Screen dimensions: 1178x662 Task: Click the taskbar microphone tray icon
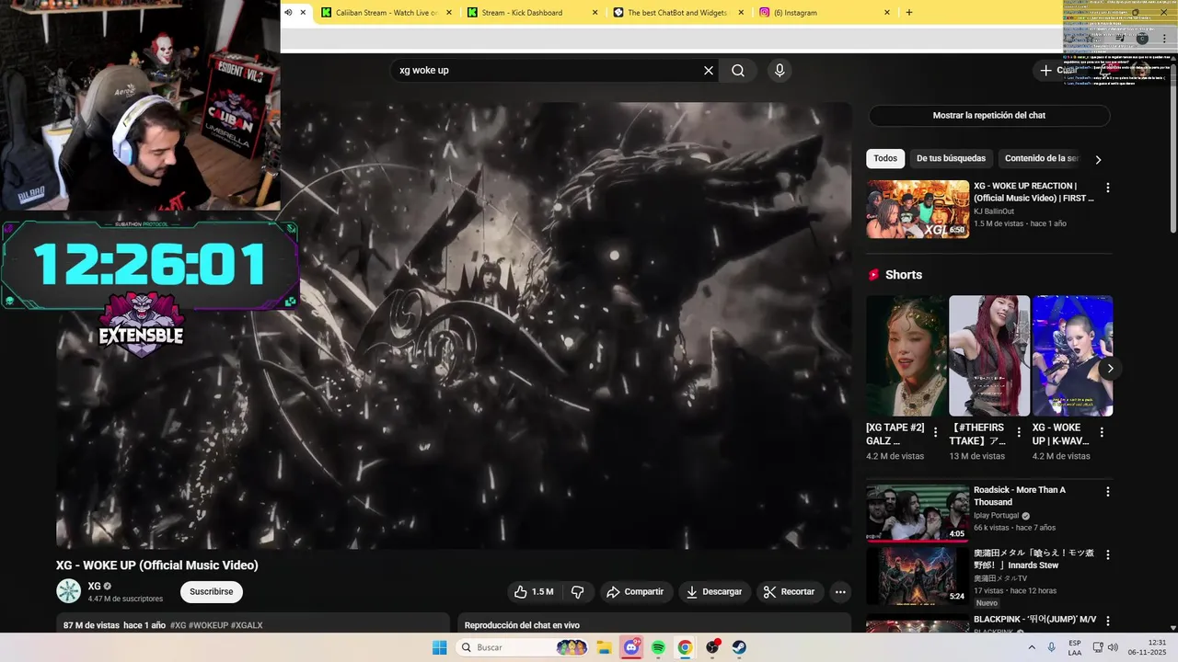[x=1051, y=647]
